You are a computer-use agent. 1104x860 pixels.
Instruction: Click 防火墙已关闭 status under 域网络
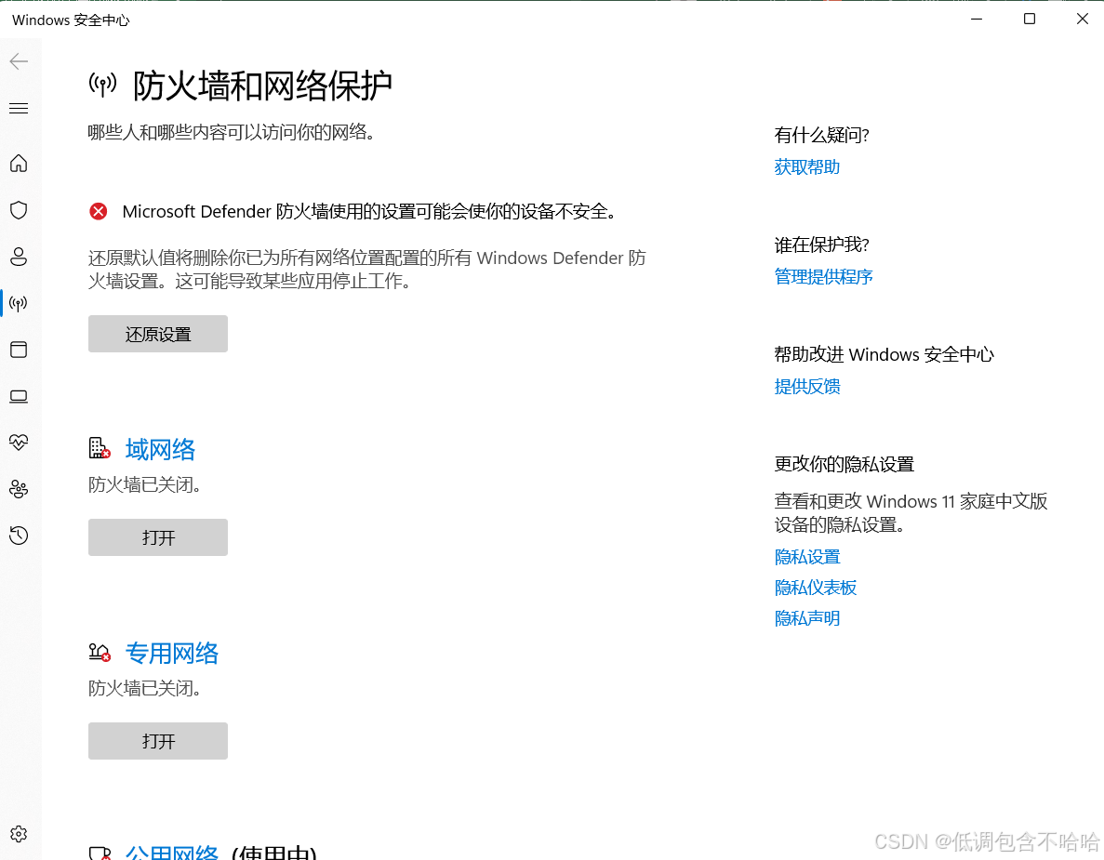(145, 485)
